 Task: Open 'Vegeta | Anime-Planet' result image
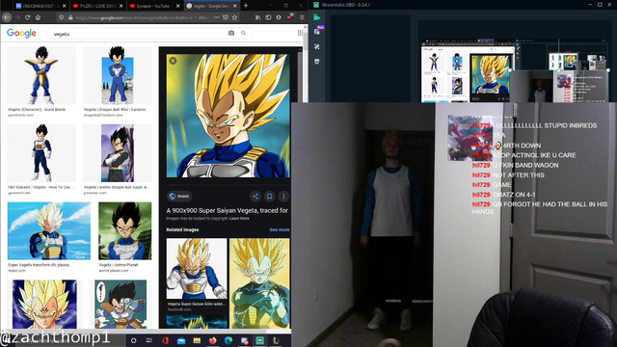tap(124, 231)
